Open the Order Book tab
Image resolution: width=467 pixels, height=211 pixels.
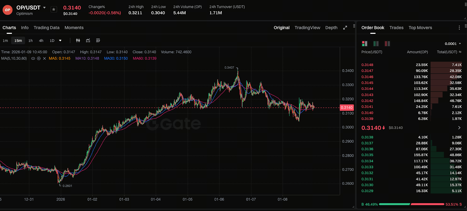373,28
